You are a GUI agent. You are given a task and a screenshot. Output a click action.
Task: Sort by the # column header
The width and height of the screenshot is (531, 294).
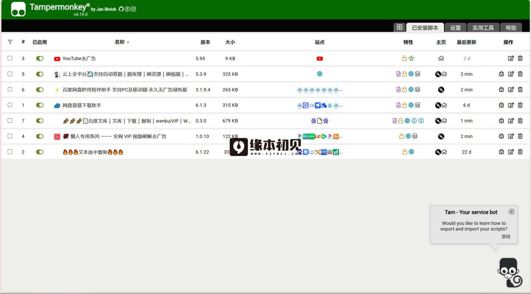(23, 42)
